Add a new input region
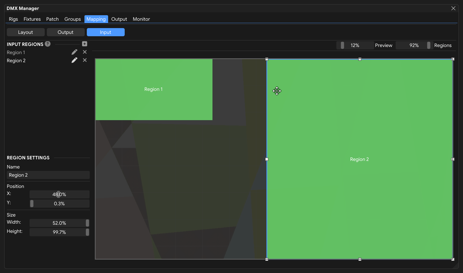 [84, 44]
